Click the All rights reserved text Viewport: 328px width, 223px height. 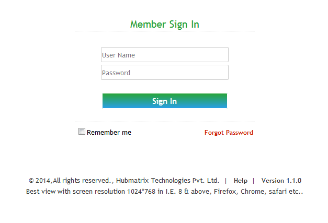pyautogui.click(x=83, y=181)
